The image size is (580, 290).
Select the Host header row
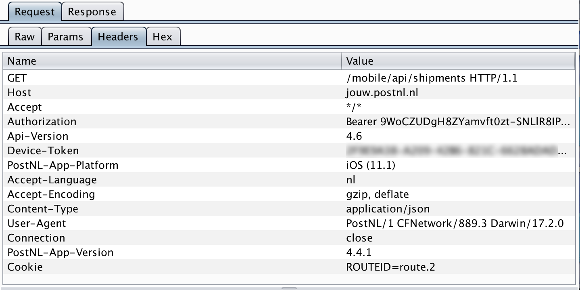[x=19, y=92]
